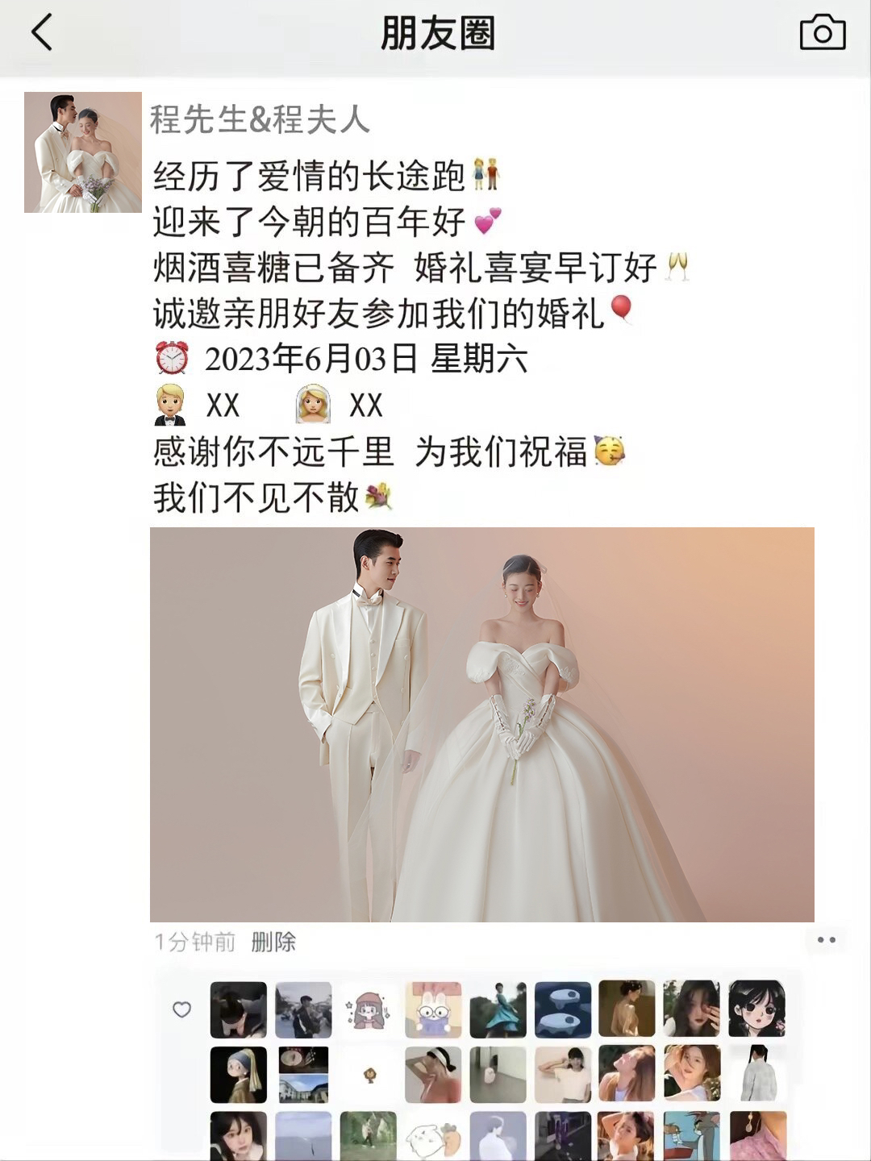Open the blue fish plate avatar

563,1009
